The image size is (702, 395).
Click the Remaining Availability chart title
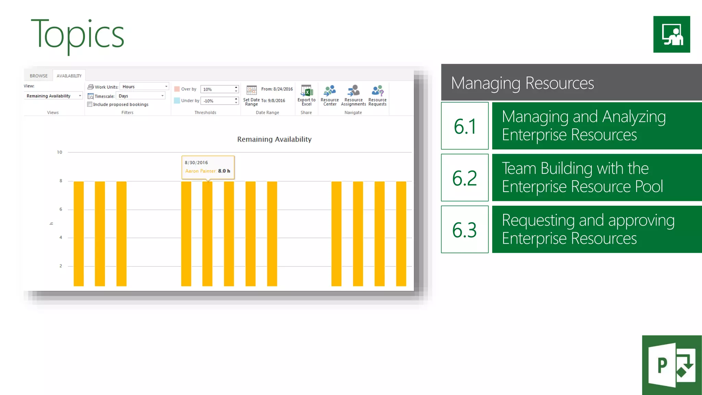point(274,139)
